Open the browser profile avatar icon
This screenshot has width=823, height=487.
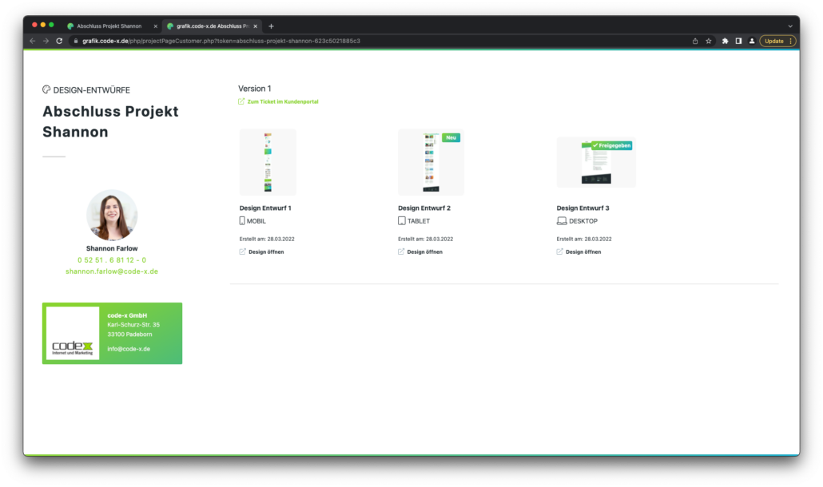click(x=752, y=41)
